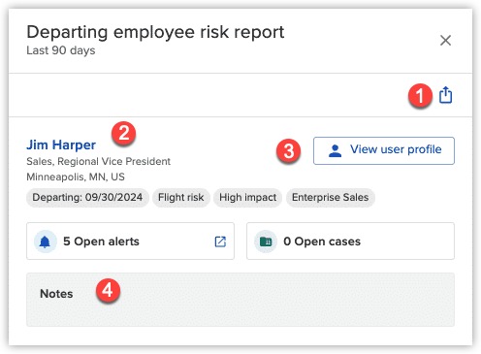Select the 5 Open alerts card text
481x354 pixels.
point(101,241)
